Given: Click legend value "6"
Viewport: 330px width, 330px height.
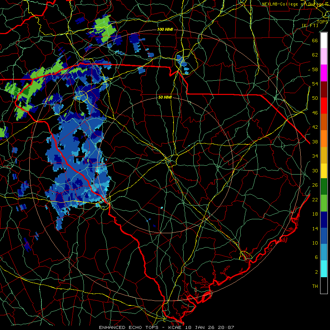Looking at the screenshot, I should [x=316, y=257].
